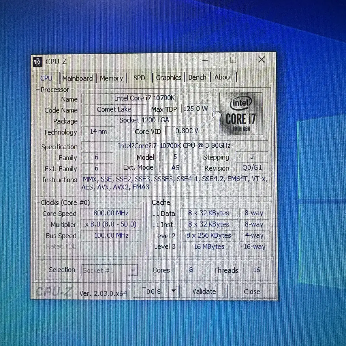Click the Core VID value 0.802 V
Screen dimensions: 346x346
coord(187,131)
